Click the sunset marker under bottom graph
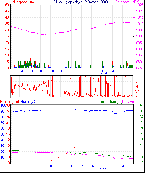Viewport: 145px width, 176px height. tap(103, 169)
